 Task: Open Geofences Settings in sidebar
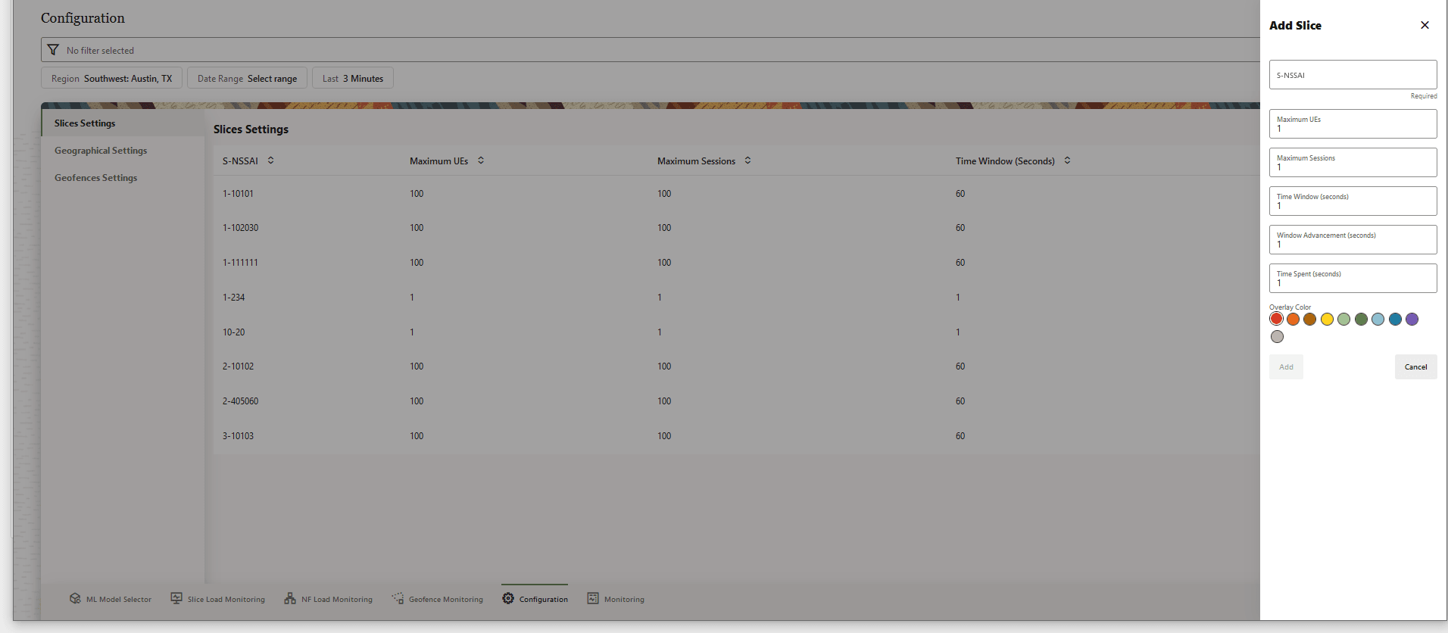click(x=123, y=177)
